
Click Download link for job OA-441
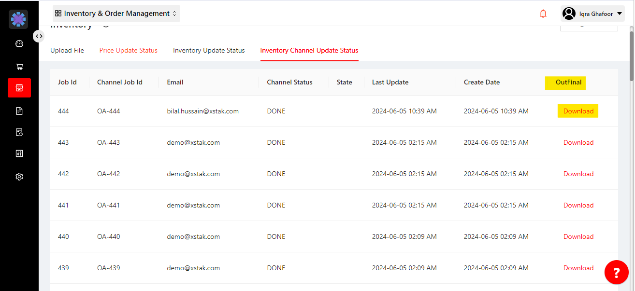(578, 205)
